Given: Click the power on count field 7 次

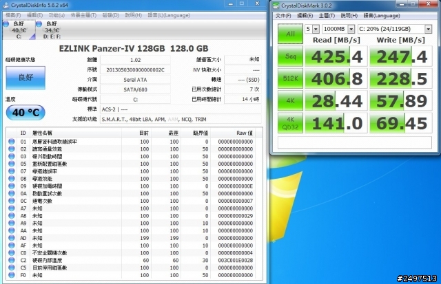Looking at the screenshot, I should [x=243, y=89].
